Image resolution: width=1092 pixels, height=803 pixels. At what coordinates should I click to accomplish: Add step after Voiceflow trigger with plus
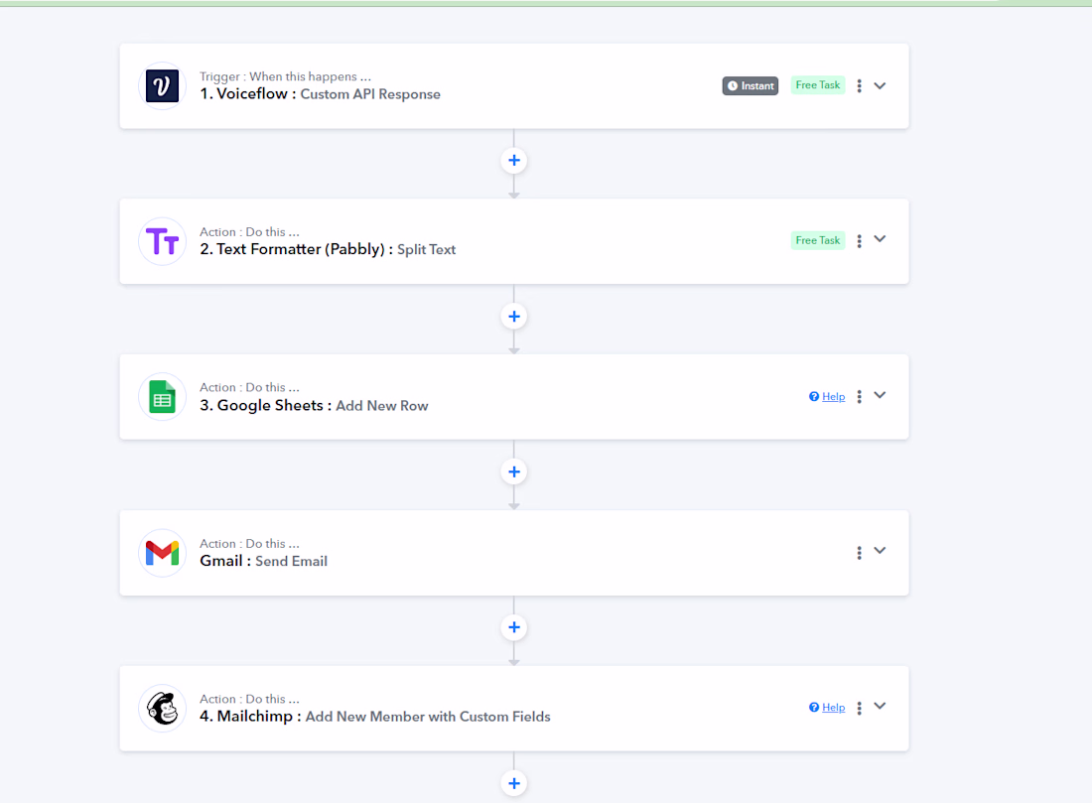514,161
